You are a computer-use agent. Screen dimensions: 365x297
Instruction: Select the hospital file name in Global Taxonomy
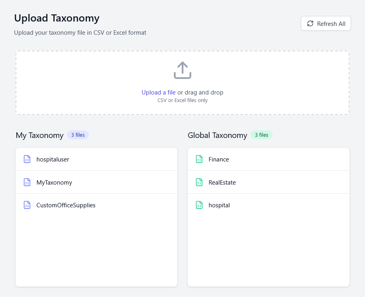click(x=219, y=205)
